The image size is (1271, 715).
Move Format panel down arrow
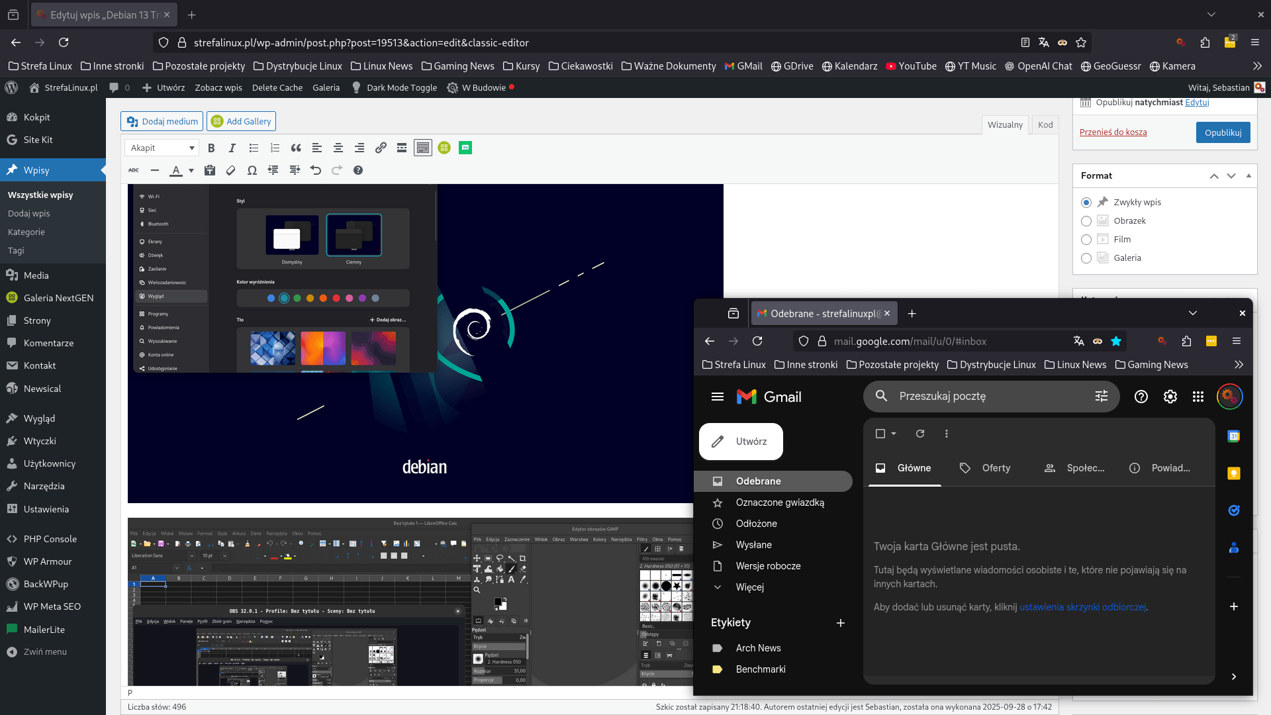(1231, 176)
